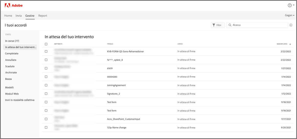The image size is (297, 139).
Task: Check the Acro_SharePoint_CustomerInput row checkbox
Action: tap(46, 119)
